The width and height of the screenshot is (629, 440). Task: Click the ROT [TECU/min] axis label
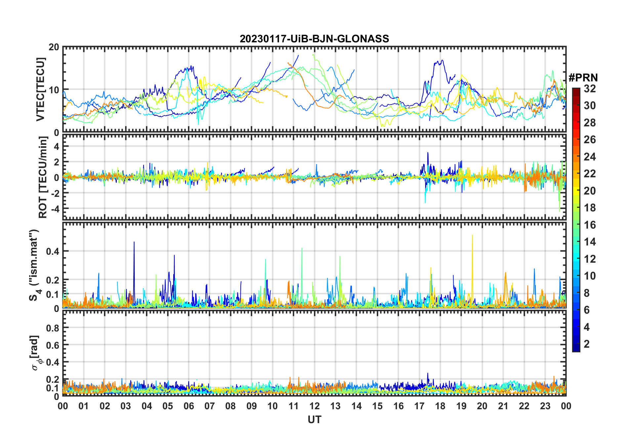coord(43,177)
